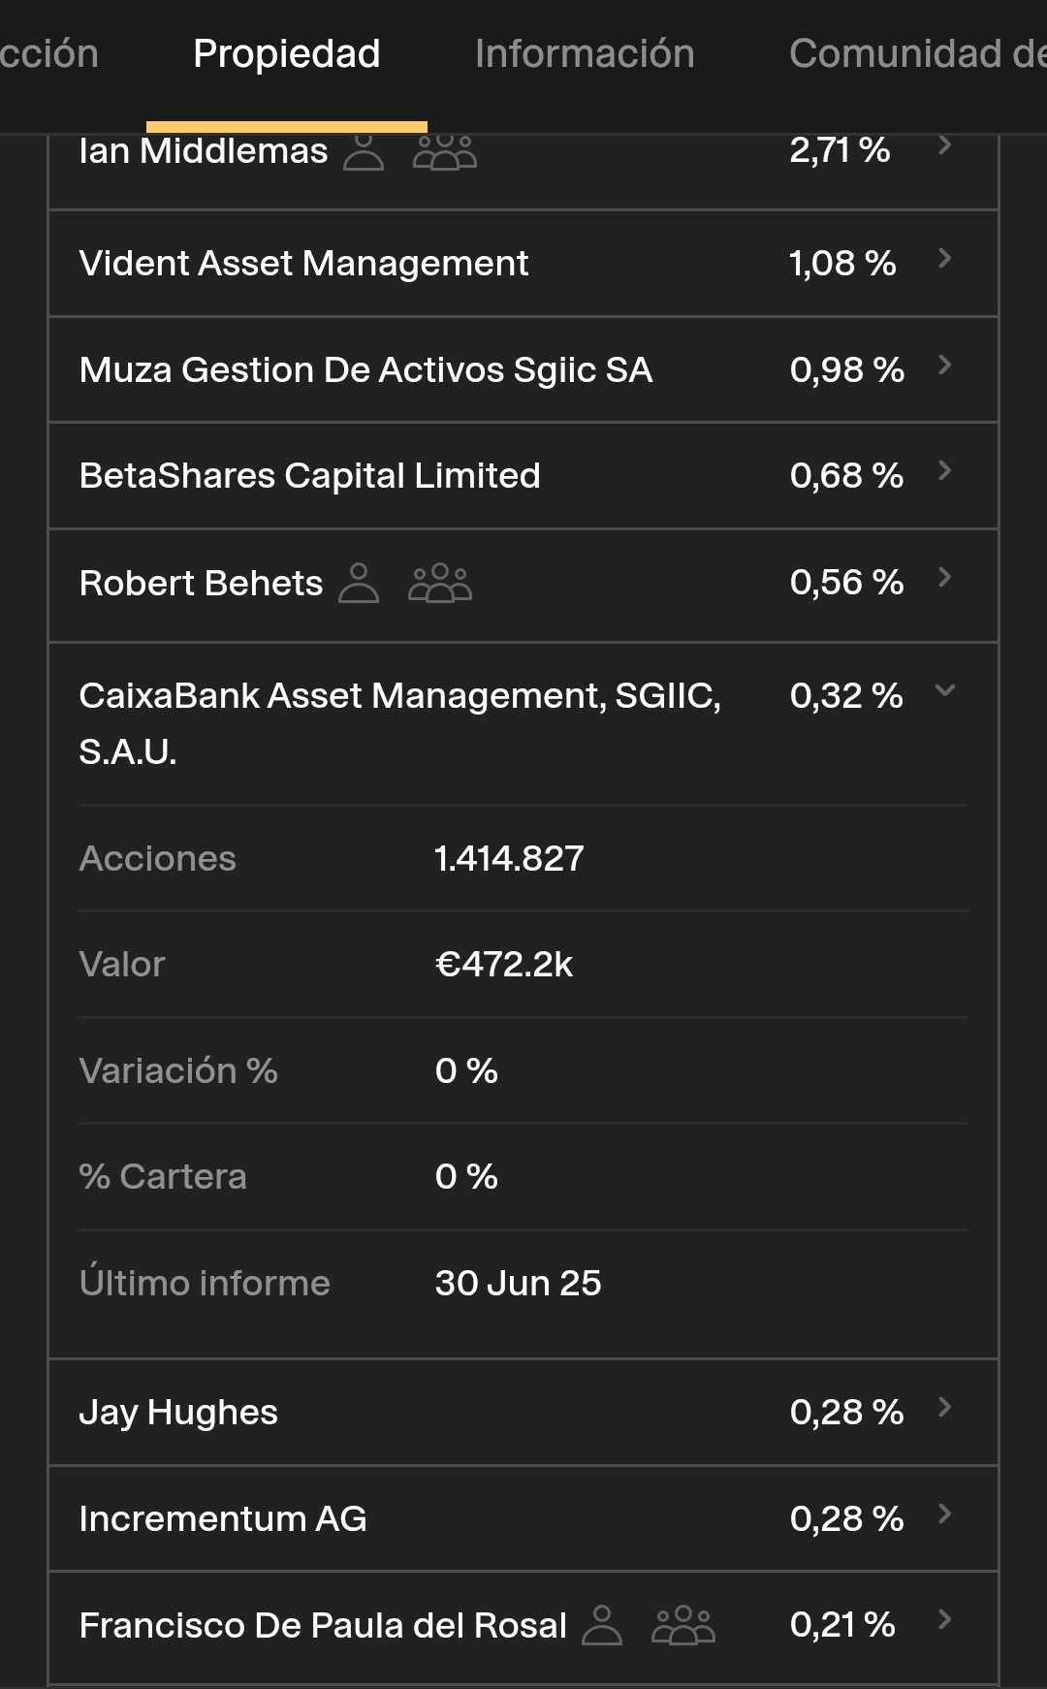The image size is (1047, 1689).
Task: Click the 1.414.827 Acciones value
Action: [x=509, y=859]
